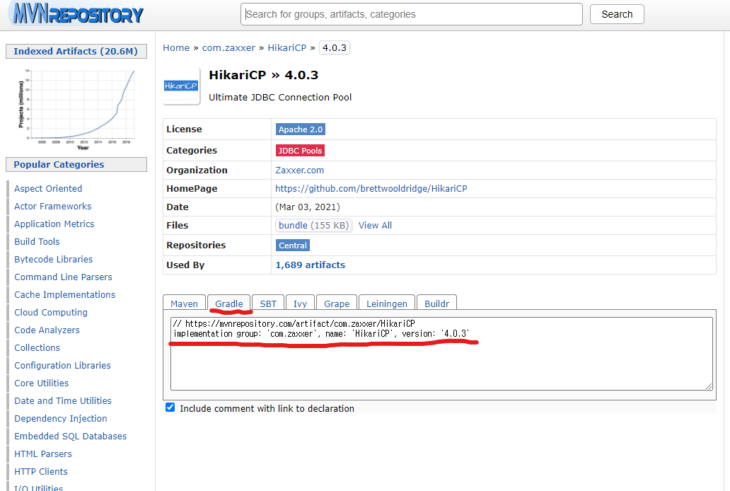
Task: Open Actor Frameworks category
Action: (x=52, y=206)
